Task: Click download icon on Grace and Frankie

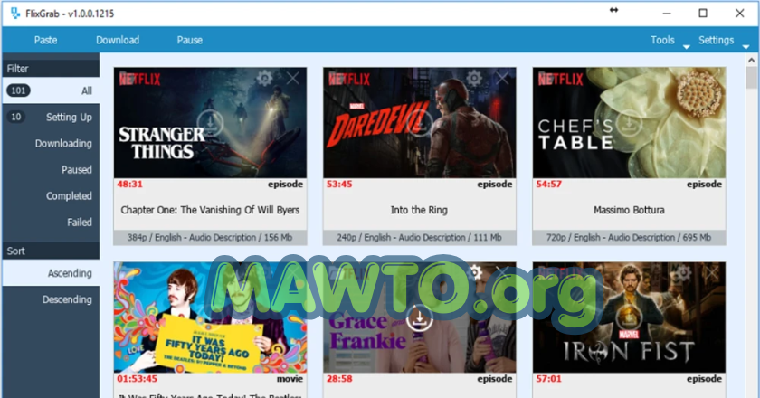Action: pos(419,318)
